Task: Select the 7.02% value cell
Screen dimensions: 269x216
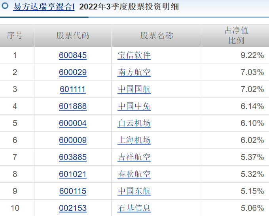Action: point(235,89)
